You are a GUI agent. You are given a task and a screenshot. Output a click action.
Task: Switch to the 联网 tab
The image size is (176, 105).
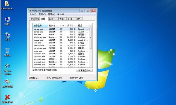71,19
